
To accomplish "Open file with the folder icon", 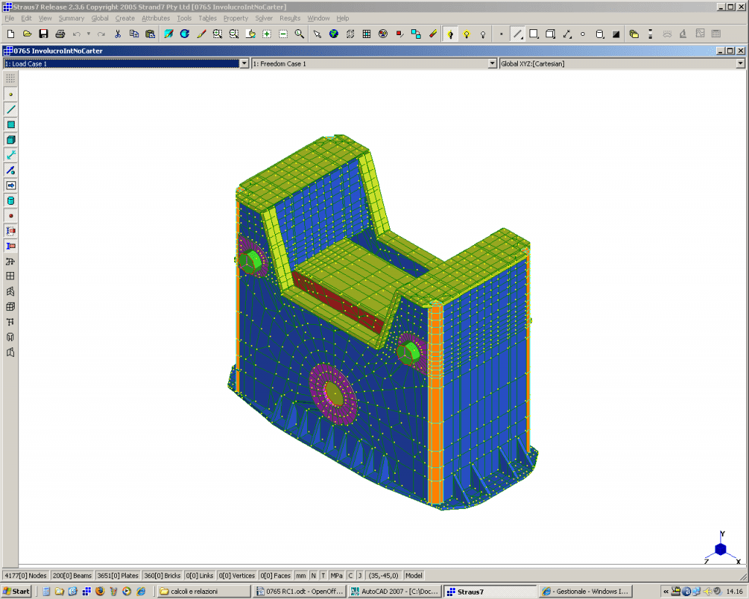I will 27,34.
